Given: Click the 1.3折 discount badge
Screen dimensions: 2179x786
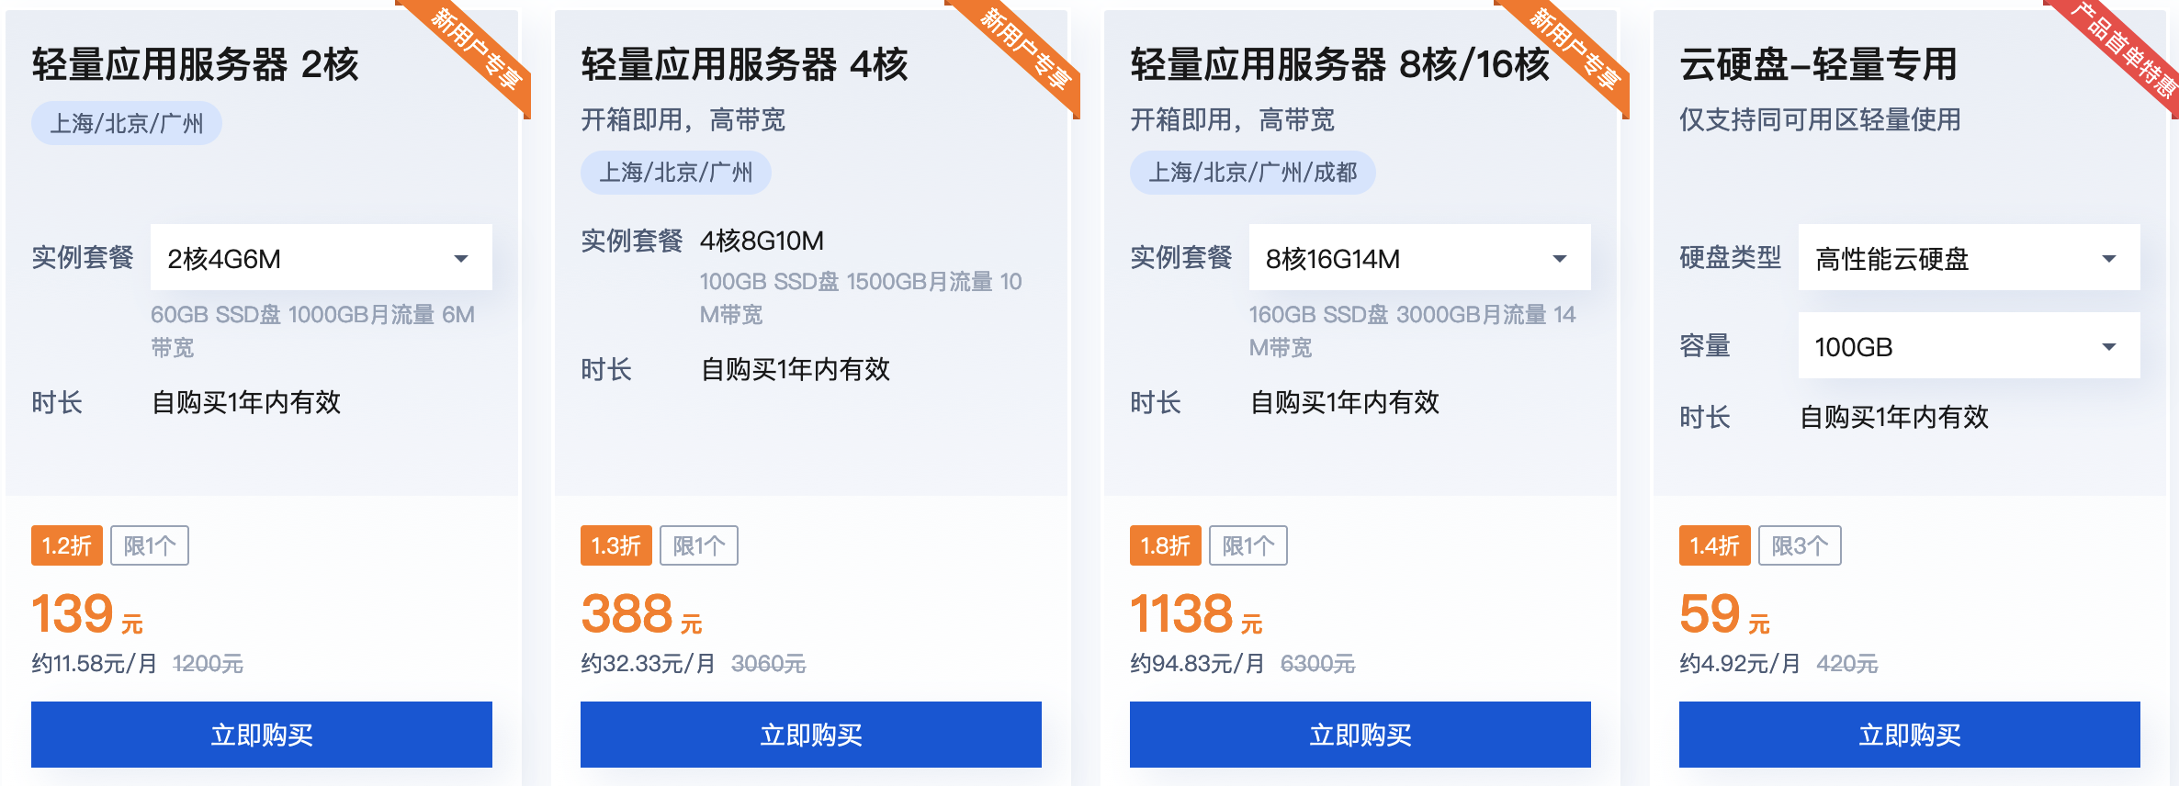Looking at the screenshot, I should click(x=615, y=545).
